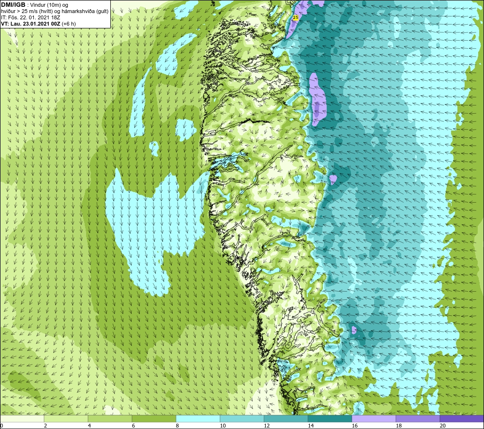Click the '8' label on the scale
Viewport: 484px width, 429px height.
click(x=178, y=426)
